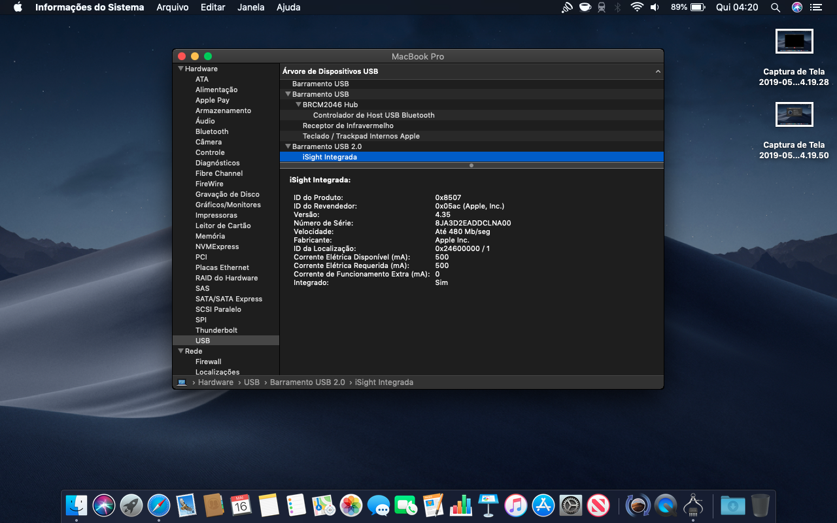Open the Wi-Fi status menu icon

tap(636, 7)
